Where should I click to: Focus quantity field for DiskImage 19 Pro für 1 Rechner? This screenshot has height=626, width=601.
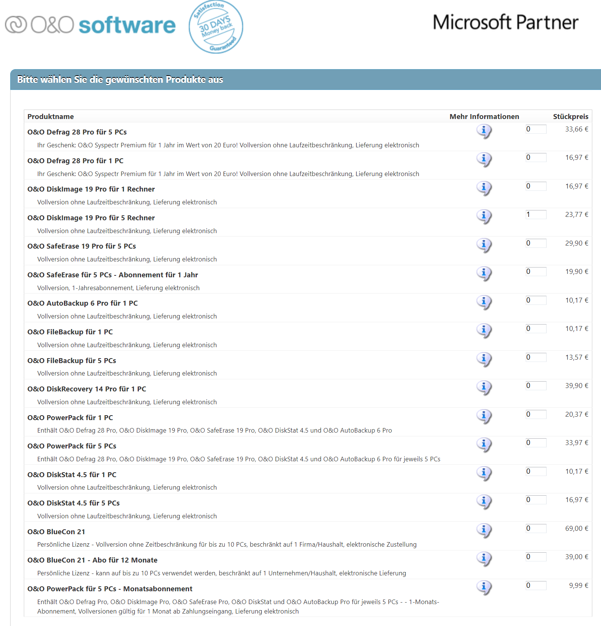(x=536, y=186)
